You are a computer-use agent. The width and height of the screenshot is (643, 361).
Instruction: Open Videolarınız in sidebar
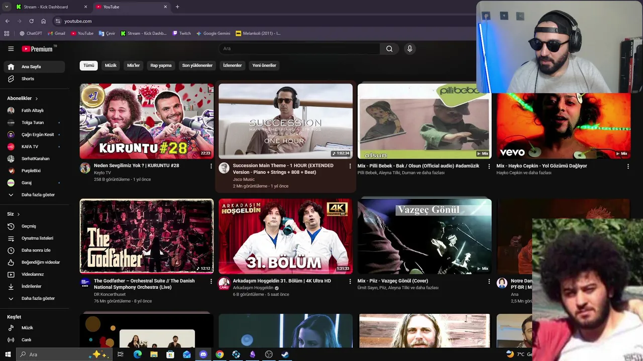click(34, 274)
